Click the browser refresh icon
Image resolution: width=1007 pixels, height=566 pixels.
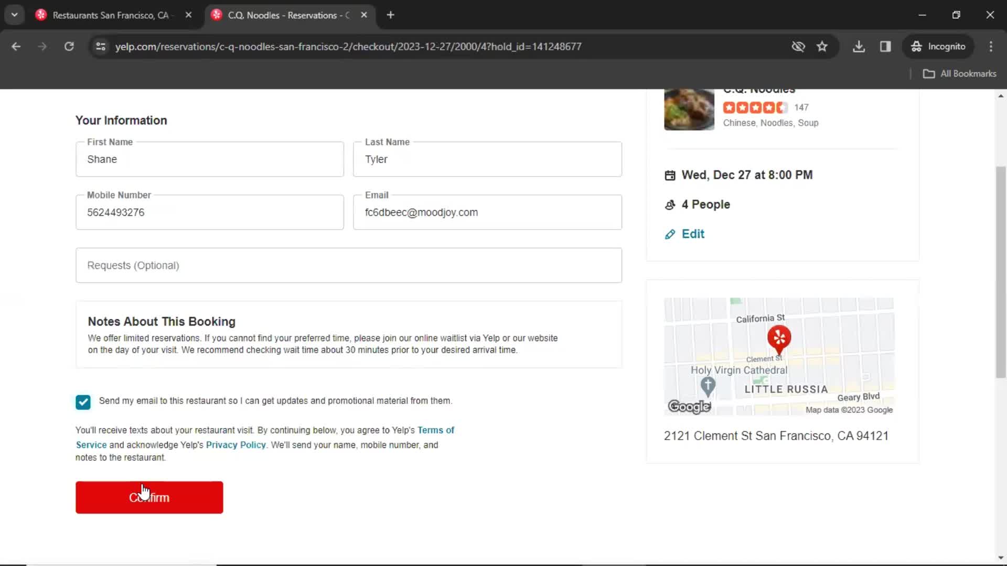pyautogui.click(x=69, y=46)
